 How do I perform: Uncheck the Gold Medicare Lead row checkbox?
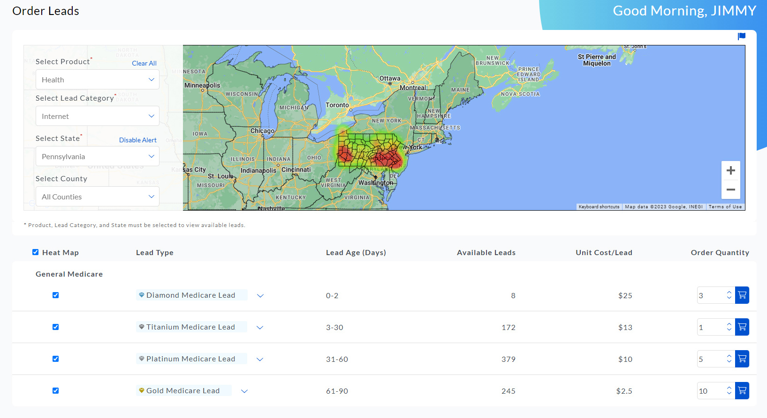[x=55, y=391]
